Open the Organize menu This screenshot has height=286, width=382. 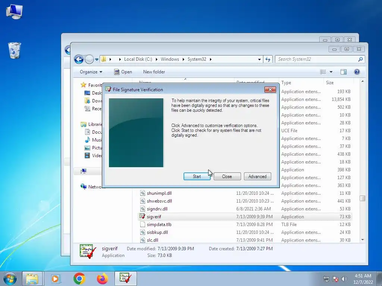coord(91,72)
